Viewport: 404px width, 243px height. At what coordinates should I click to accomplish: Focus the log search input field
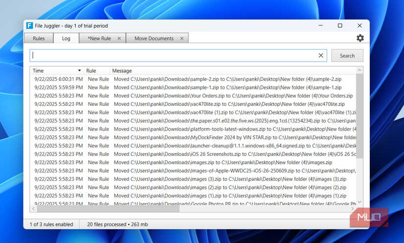tap(178, 55)
